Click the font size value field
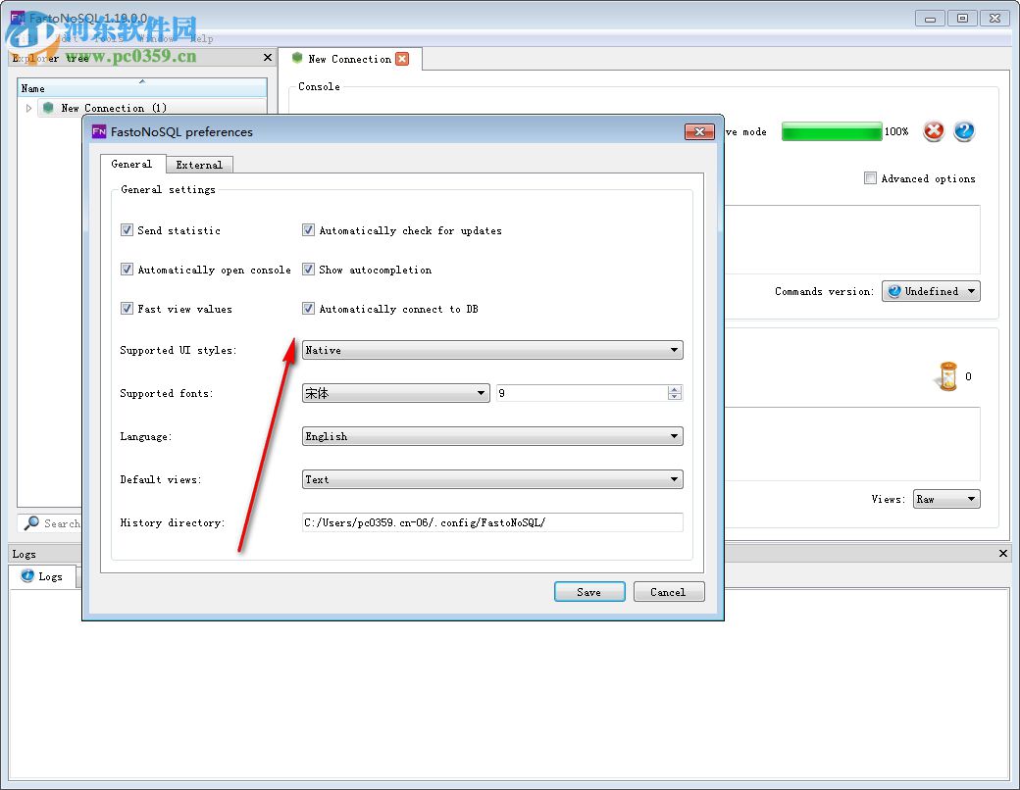The height and width of the screenshot is (790, 1020). (583, 393)
